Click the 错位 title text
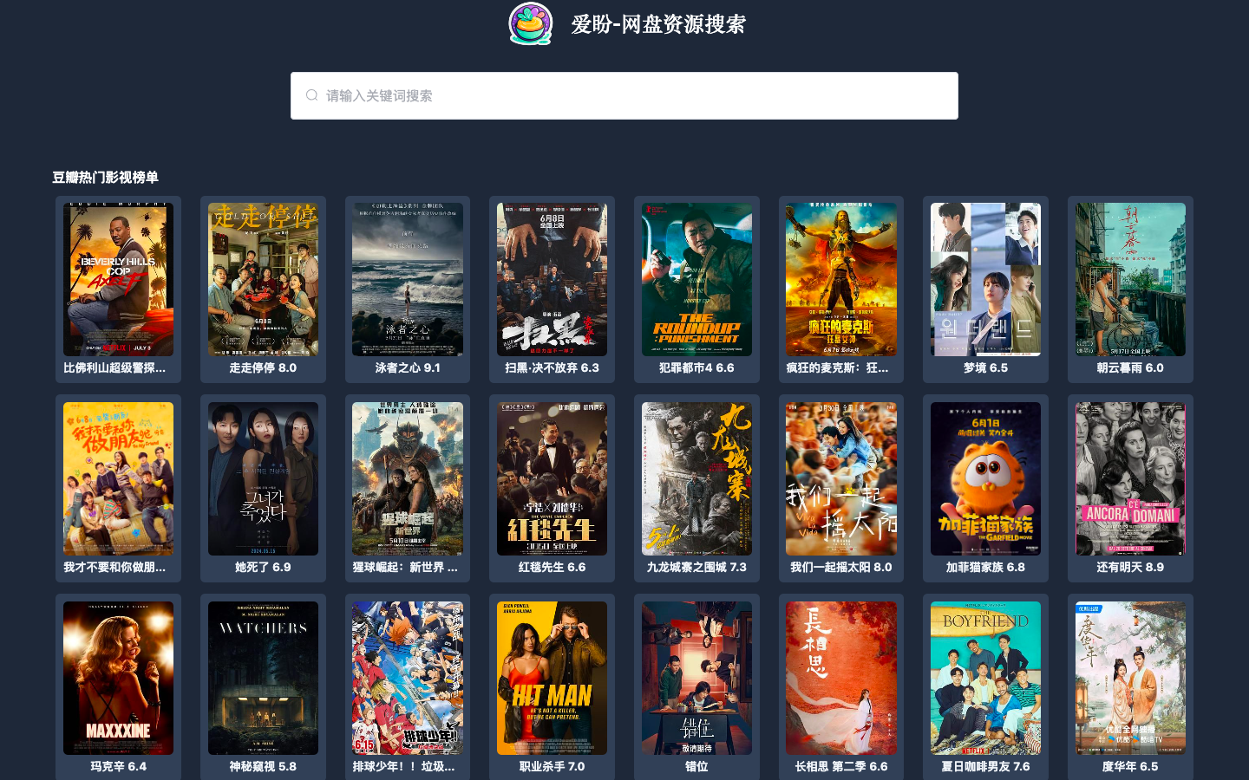Screen dimensions: 1249x780 coord(696,766)
